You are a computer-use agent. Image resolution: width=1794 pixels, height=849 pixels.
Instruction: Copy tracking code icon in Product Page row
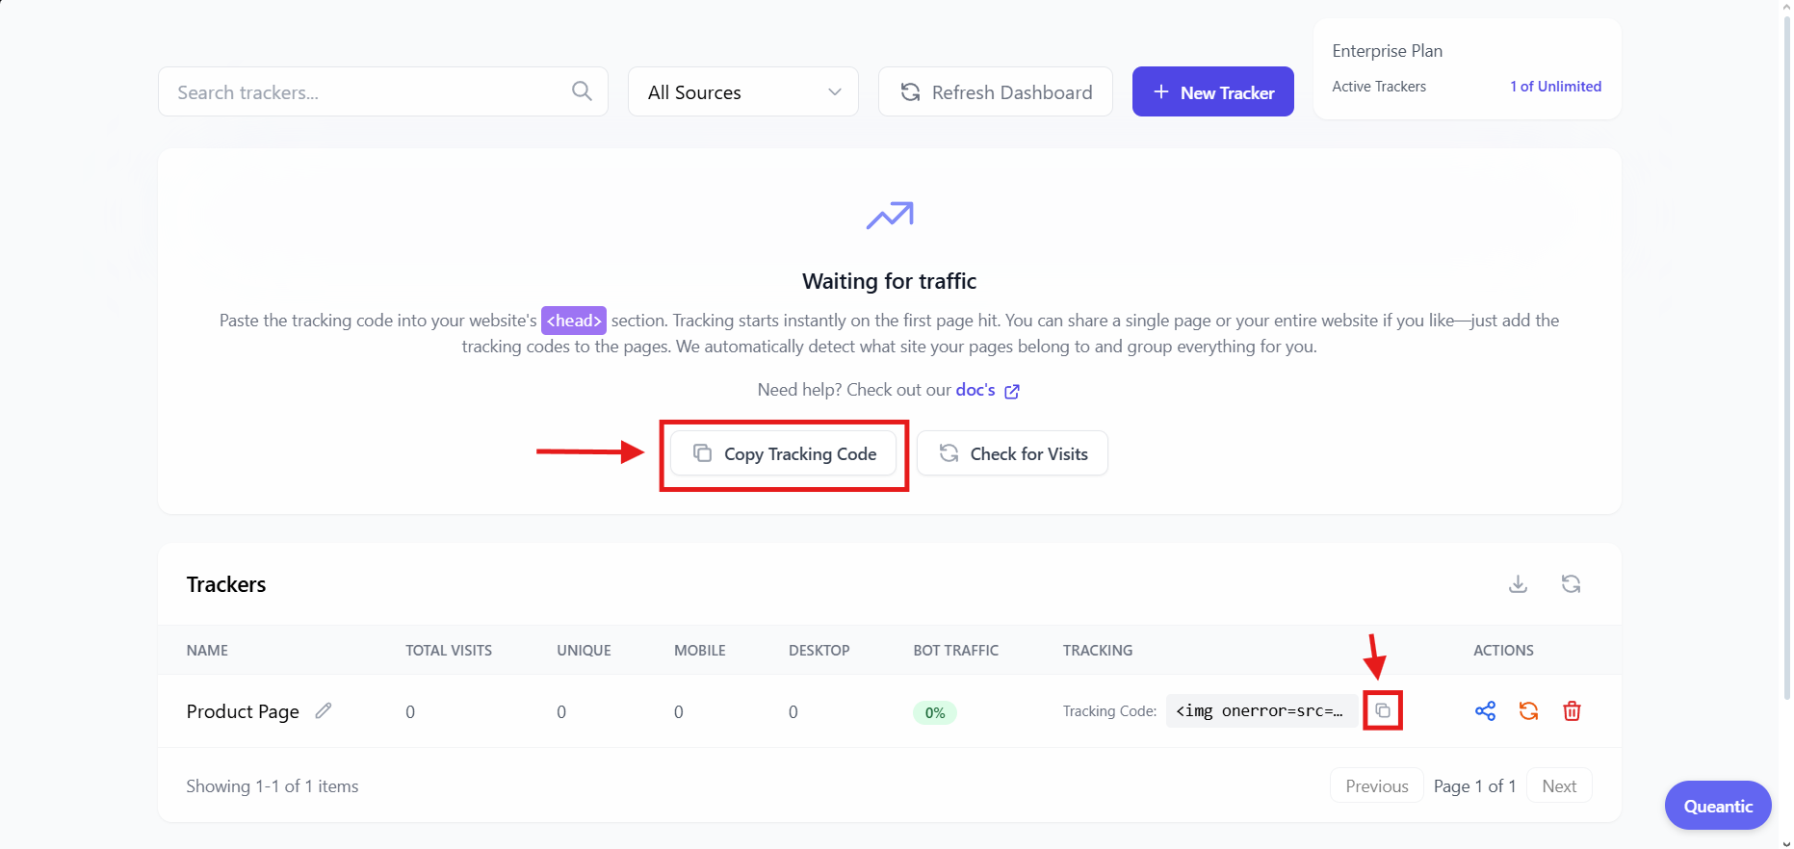pos(1383,710)
